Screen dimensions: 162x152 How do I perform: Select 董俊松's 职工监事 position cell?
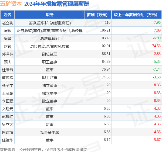click(x=50, y=78)
